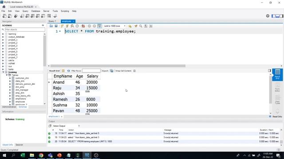The image size is (284, 159).
Task: Switch to the Query 1 tab
Action: coord(52,21)
